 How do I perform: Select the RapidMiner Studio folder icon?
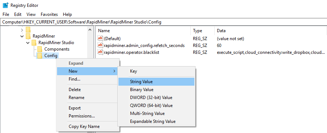pyautogui.click(x=34, y=43)
